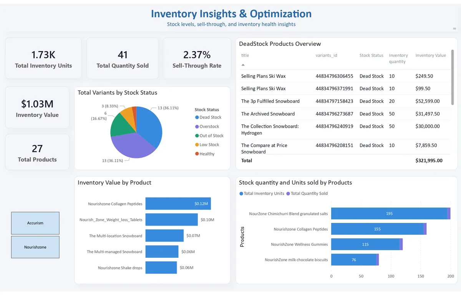
Task: Click the Collagen Peptides stock bar showing 155
Action: (377, 229)
